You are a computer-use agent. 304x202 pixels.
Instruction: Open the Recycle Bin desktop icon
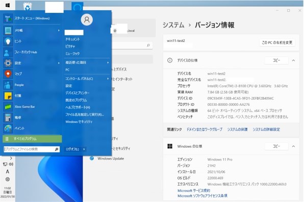[x=28, y=7]
